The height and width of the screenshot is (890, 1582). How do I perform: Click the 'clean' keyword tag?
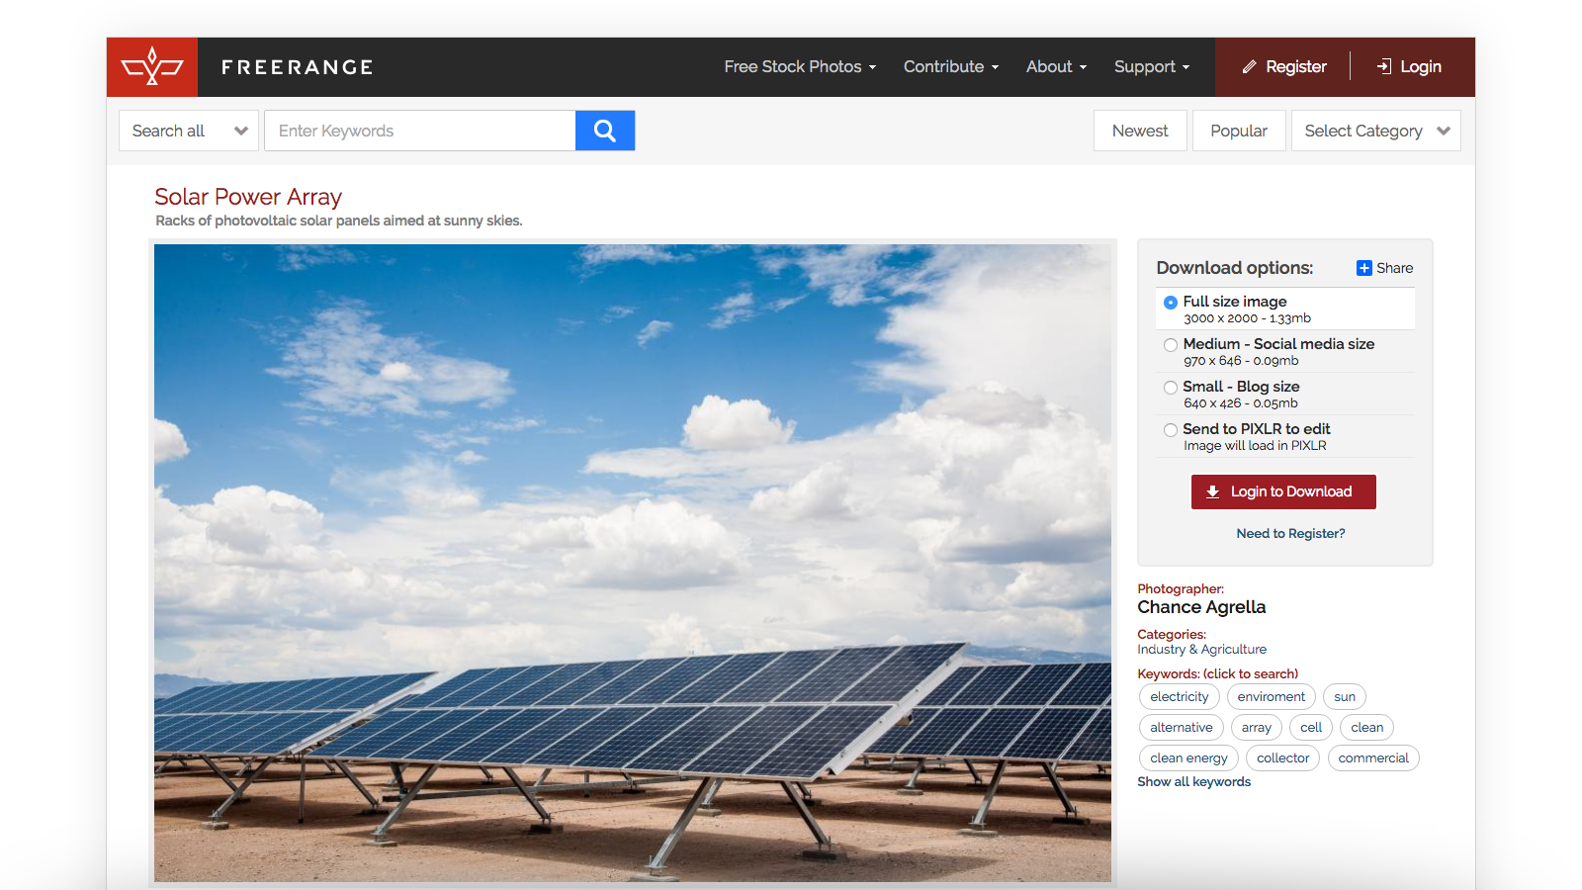coord(1367,728)
